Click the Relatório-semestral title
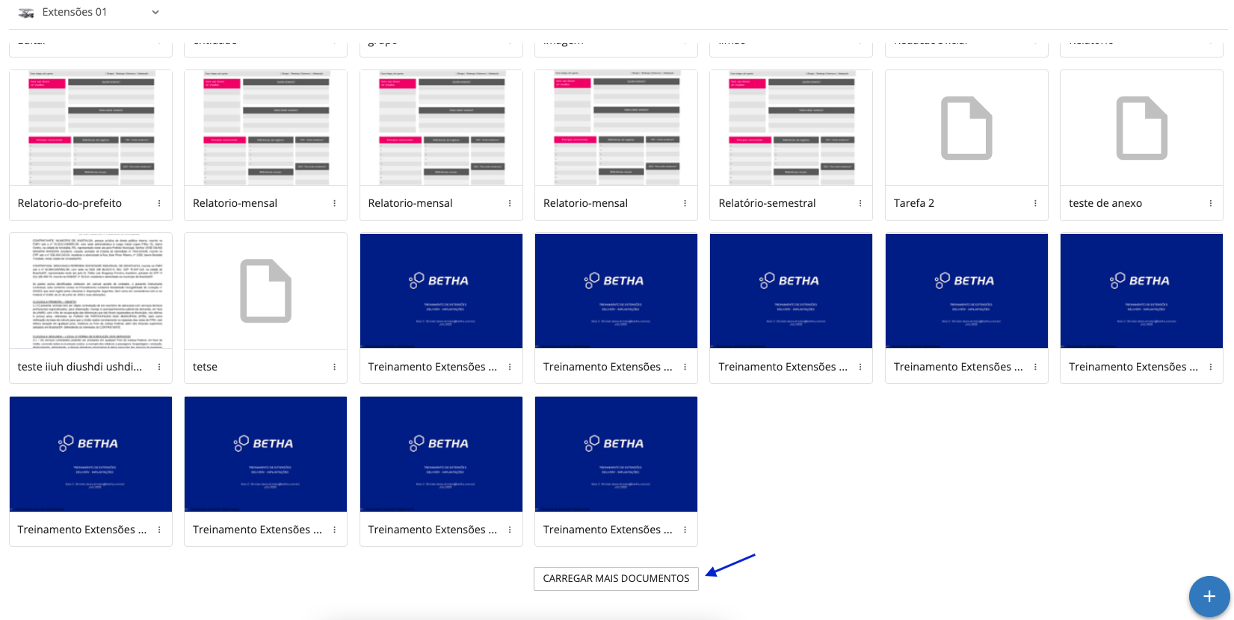The height and width of the screenshot is (620, 1234). [x=767, y=203]
